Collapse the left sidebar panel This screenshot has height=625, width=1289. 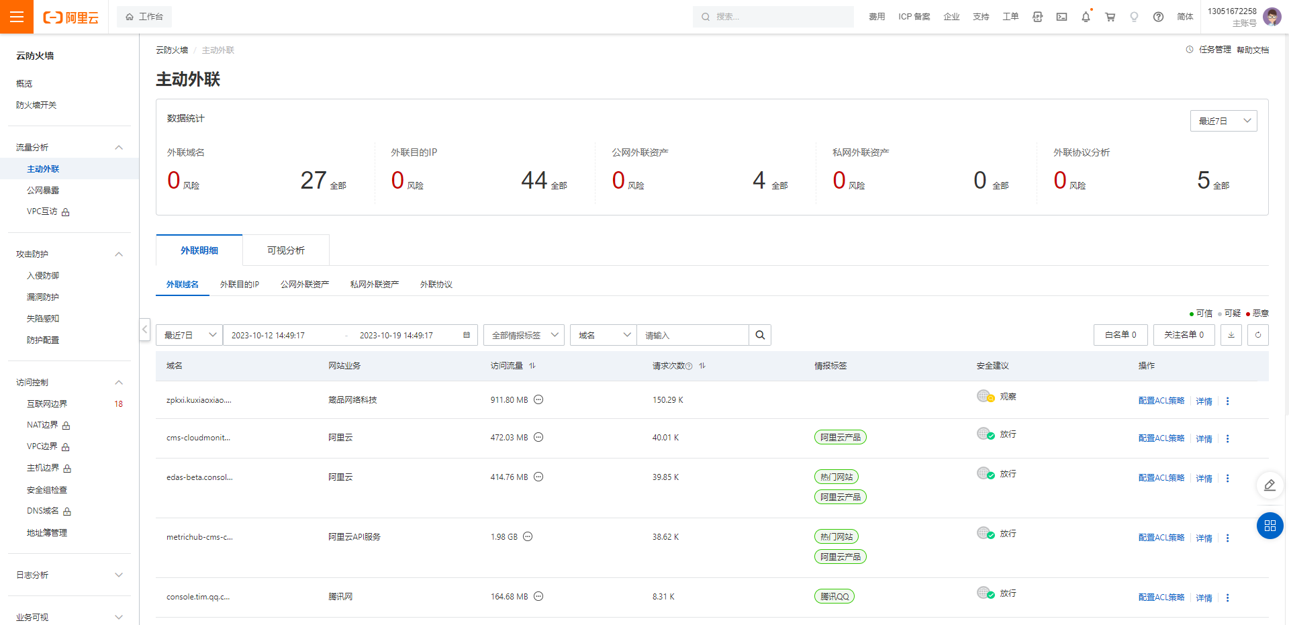(x=145, y=329)
